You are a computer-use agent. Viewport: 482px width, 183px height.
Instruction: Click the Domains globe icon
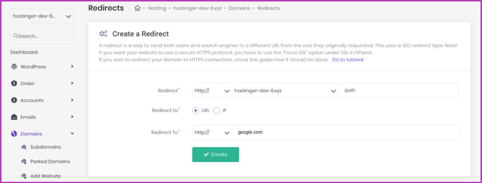(14, 134)
